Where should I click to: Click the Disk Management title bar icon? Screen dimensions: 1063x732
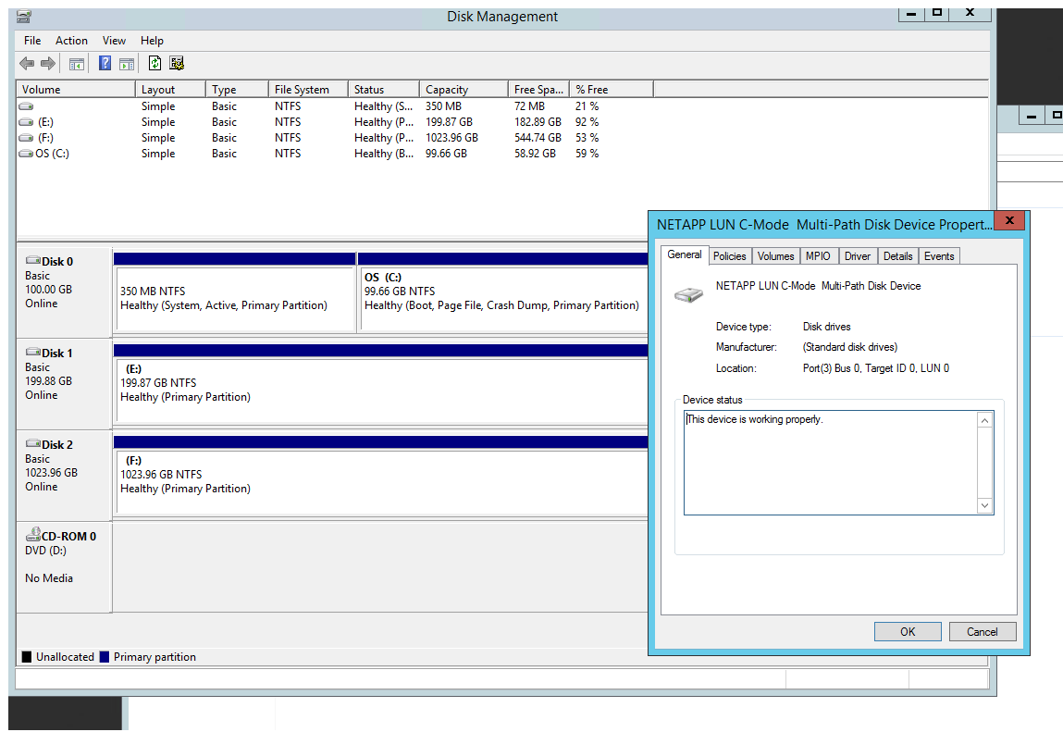point(24,17)
